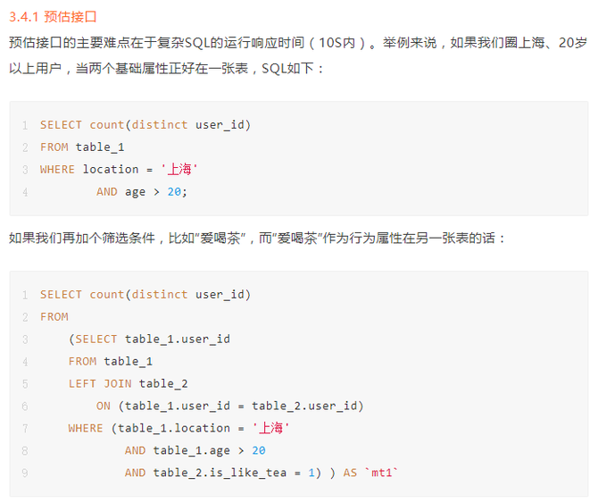Click the red '上海' string in first query
The image size is (598, 503).
click(179, 170)
